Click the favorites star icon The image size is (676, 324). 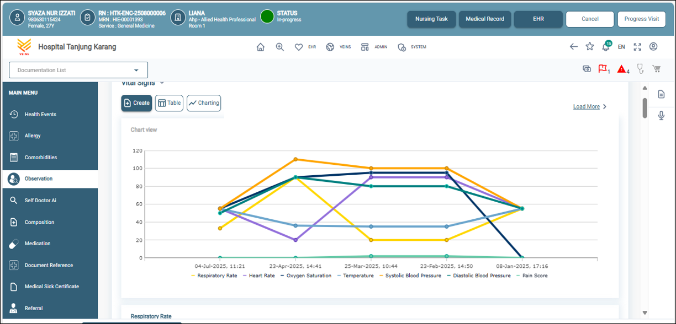pyautogui.click(x=590, y=47)
